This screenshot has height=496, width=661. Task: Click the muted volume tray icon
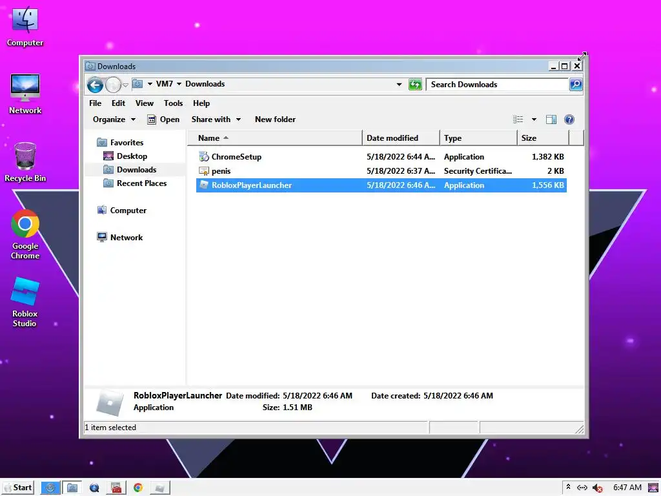click(597, 488)
